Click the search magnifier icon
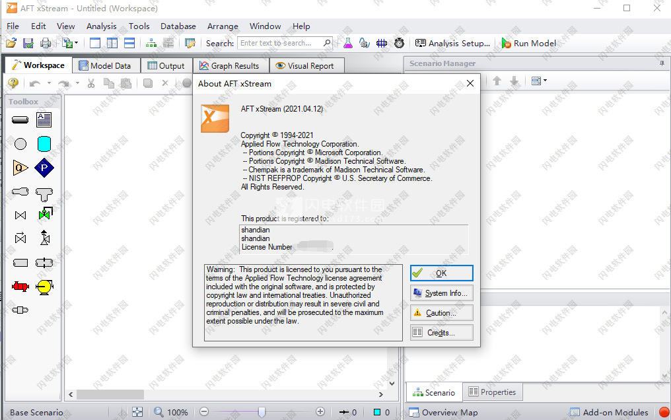This screenshot has width=671, height=420. tap(328, 43)
